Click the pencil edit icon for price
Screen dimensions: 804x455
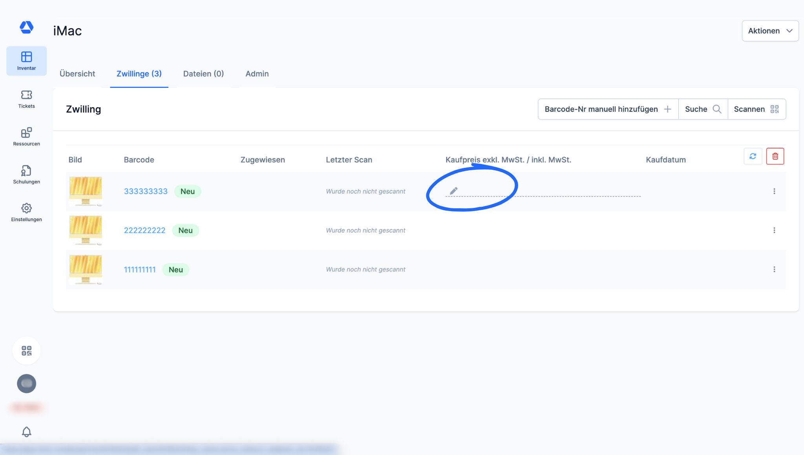click(x=453, y=191)
